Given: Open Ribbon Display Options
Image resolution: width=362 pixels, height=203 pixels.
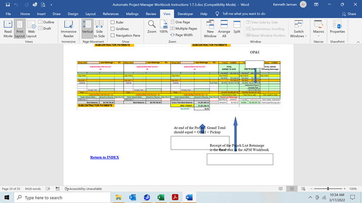Looking at the screenshot, I should tap(317, 4).
